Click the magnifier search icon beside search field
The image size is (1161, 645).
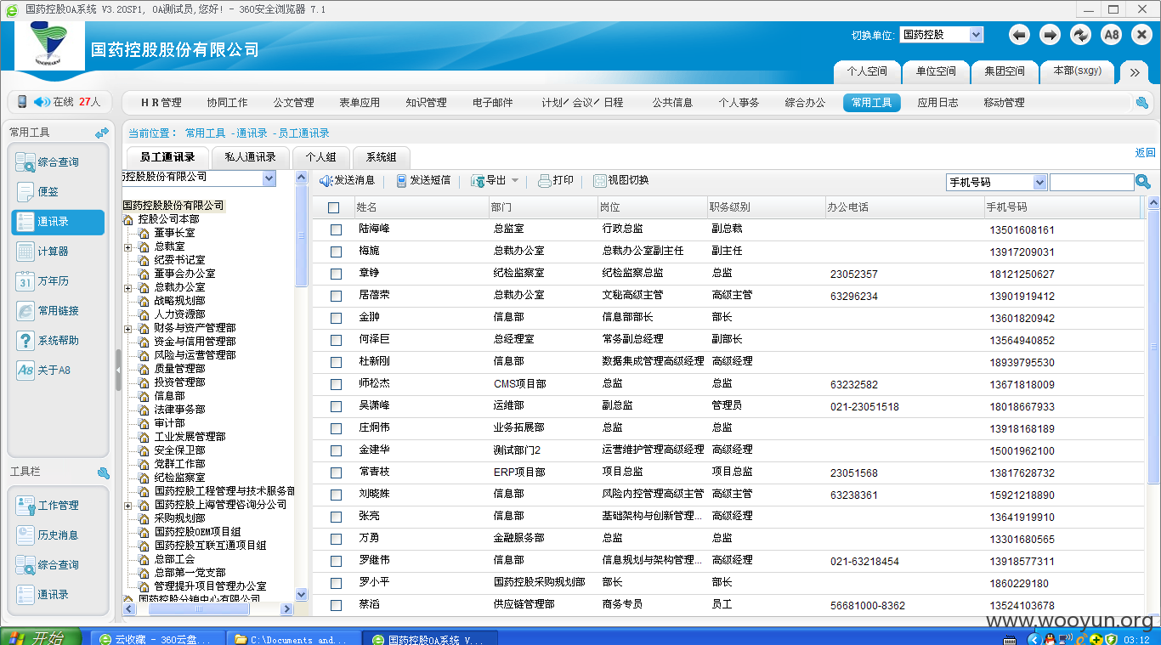tap(1143, 182)
